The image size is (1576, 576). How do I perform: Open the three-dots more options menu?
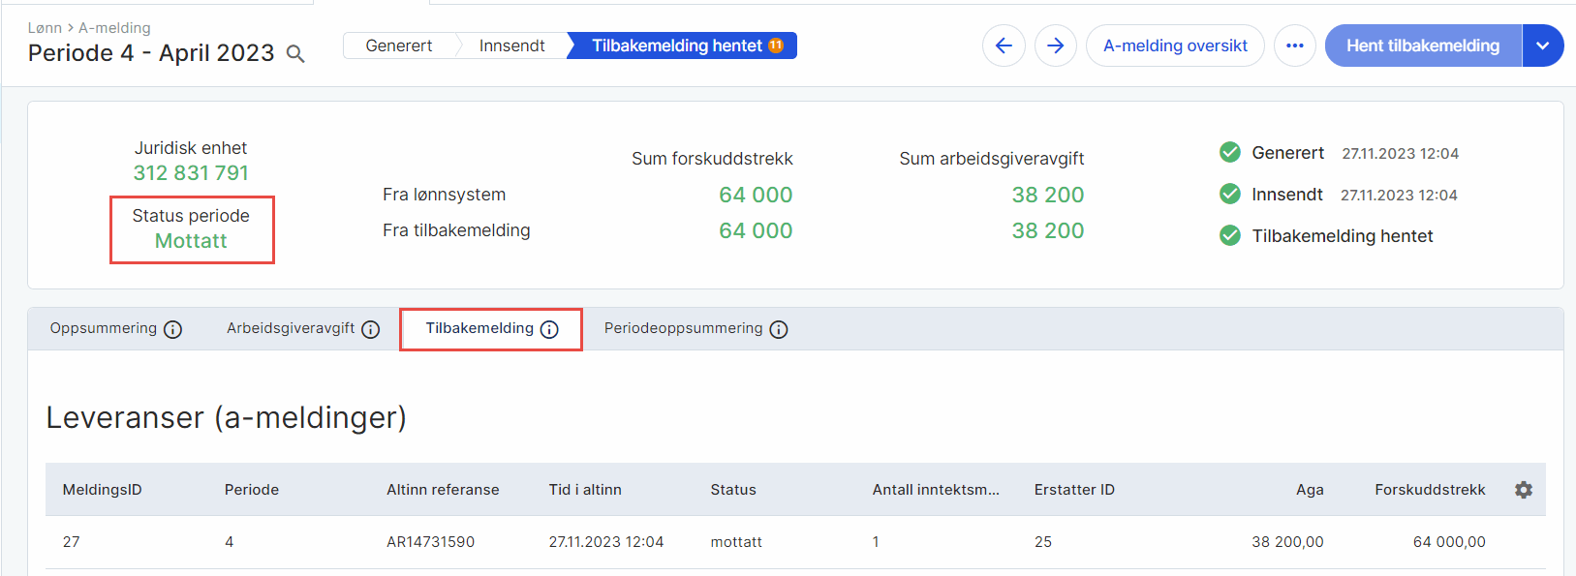pyautogui.click(x=1294, y=45)
